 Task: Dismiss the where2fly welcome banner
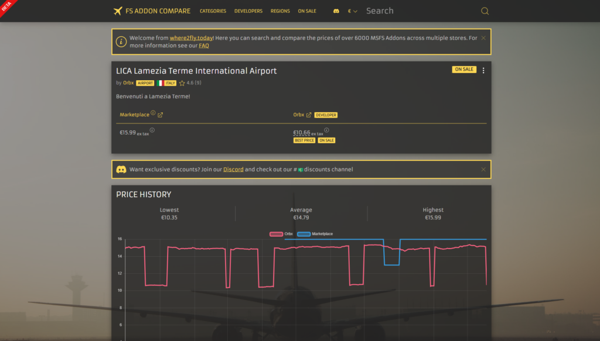coord(483,38)
